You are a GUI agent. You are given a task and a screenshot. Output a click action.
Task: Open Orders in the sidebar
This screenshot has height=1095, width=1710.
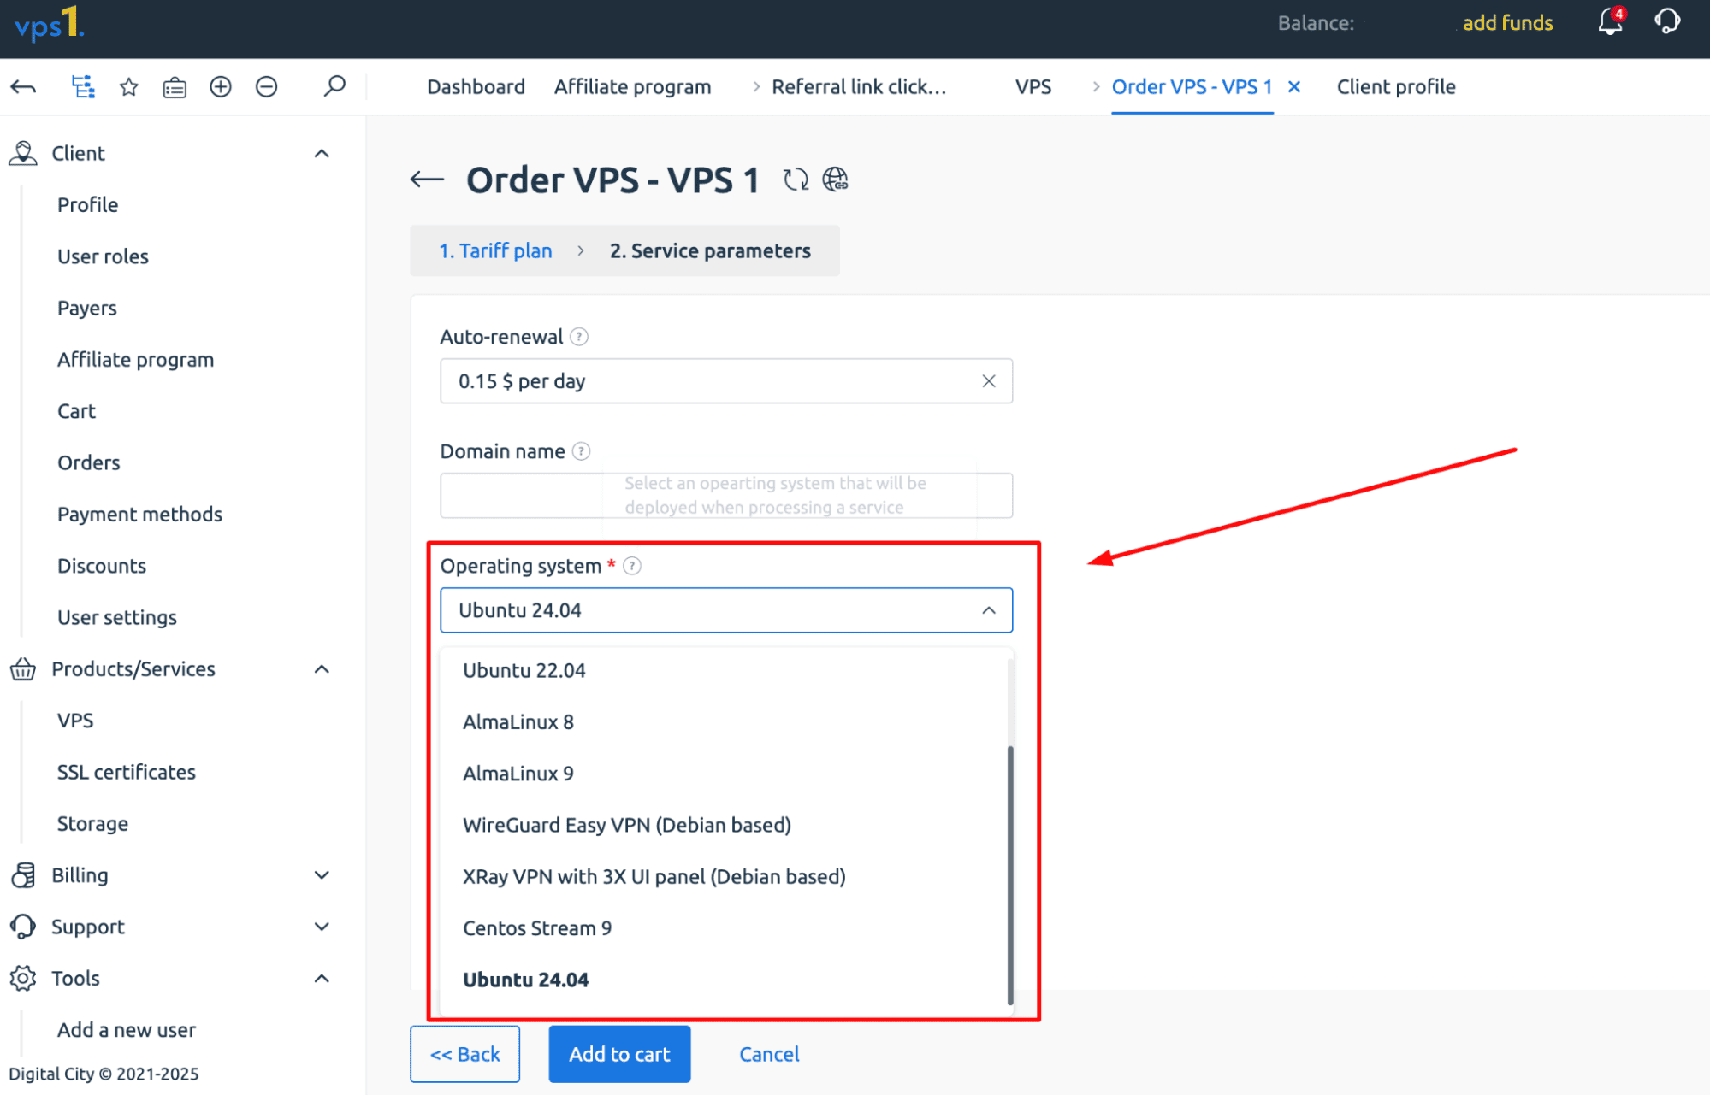click(x=88, y=463)
